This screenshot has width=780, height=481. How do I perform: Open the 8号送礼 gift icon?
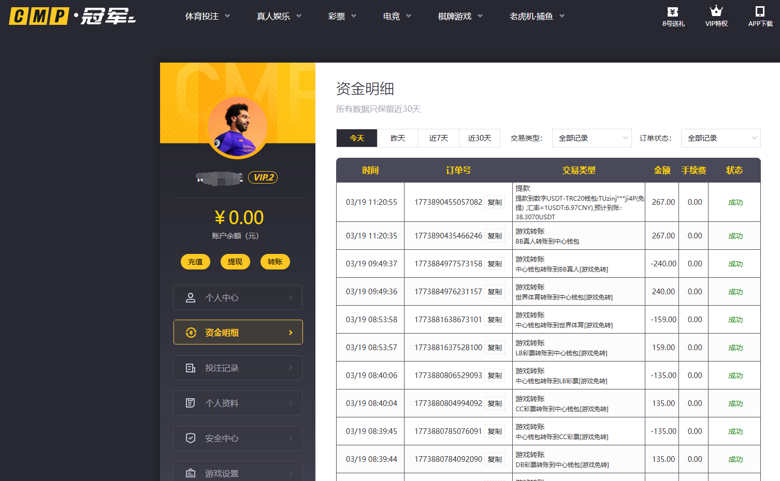(x=672, y=12)
